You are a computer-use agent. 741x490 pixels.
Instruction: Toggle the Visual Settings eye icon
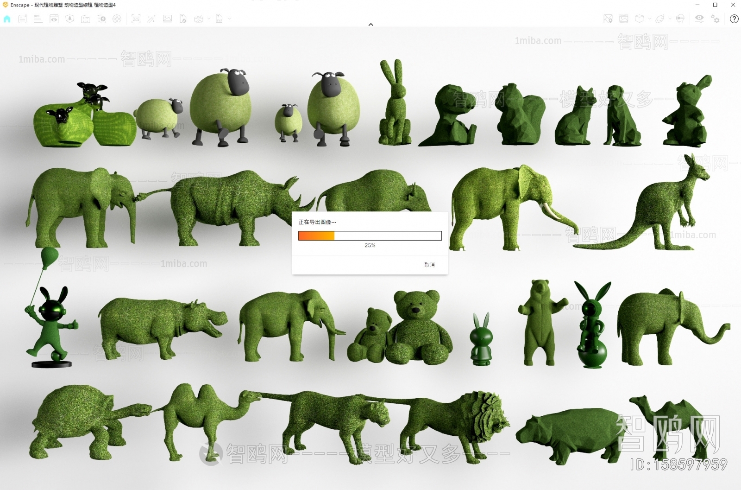tap(699, 19)
